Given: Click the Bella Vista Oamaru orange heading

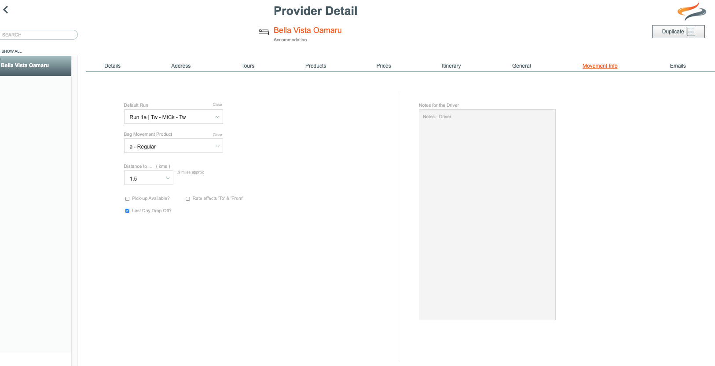Looking at the screenshot, I should tap(308, 30).
